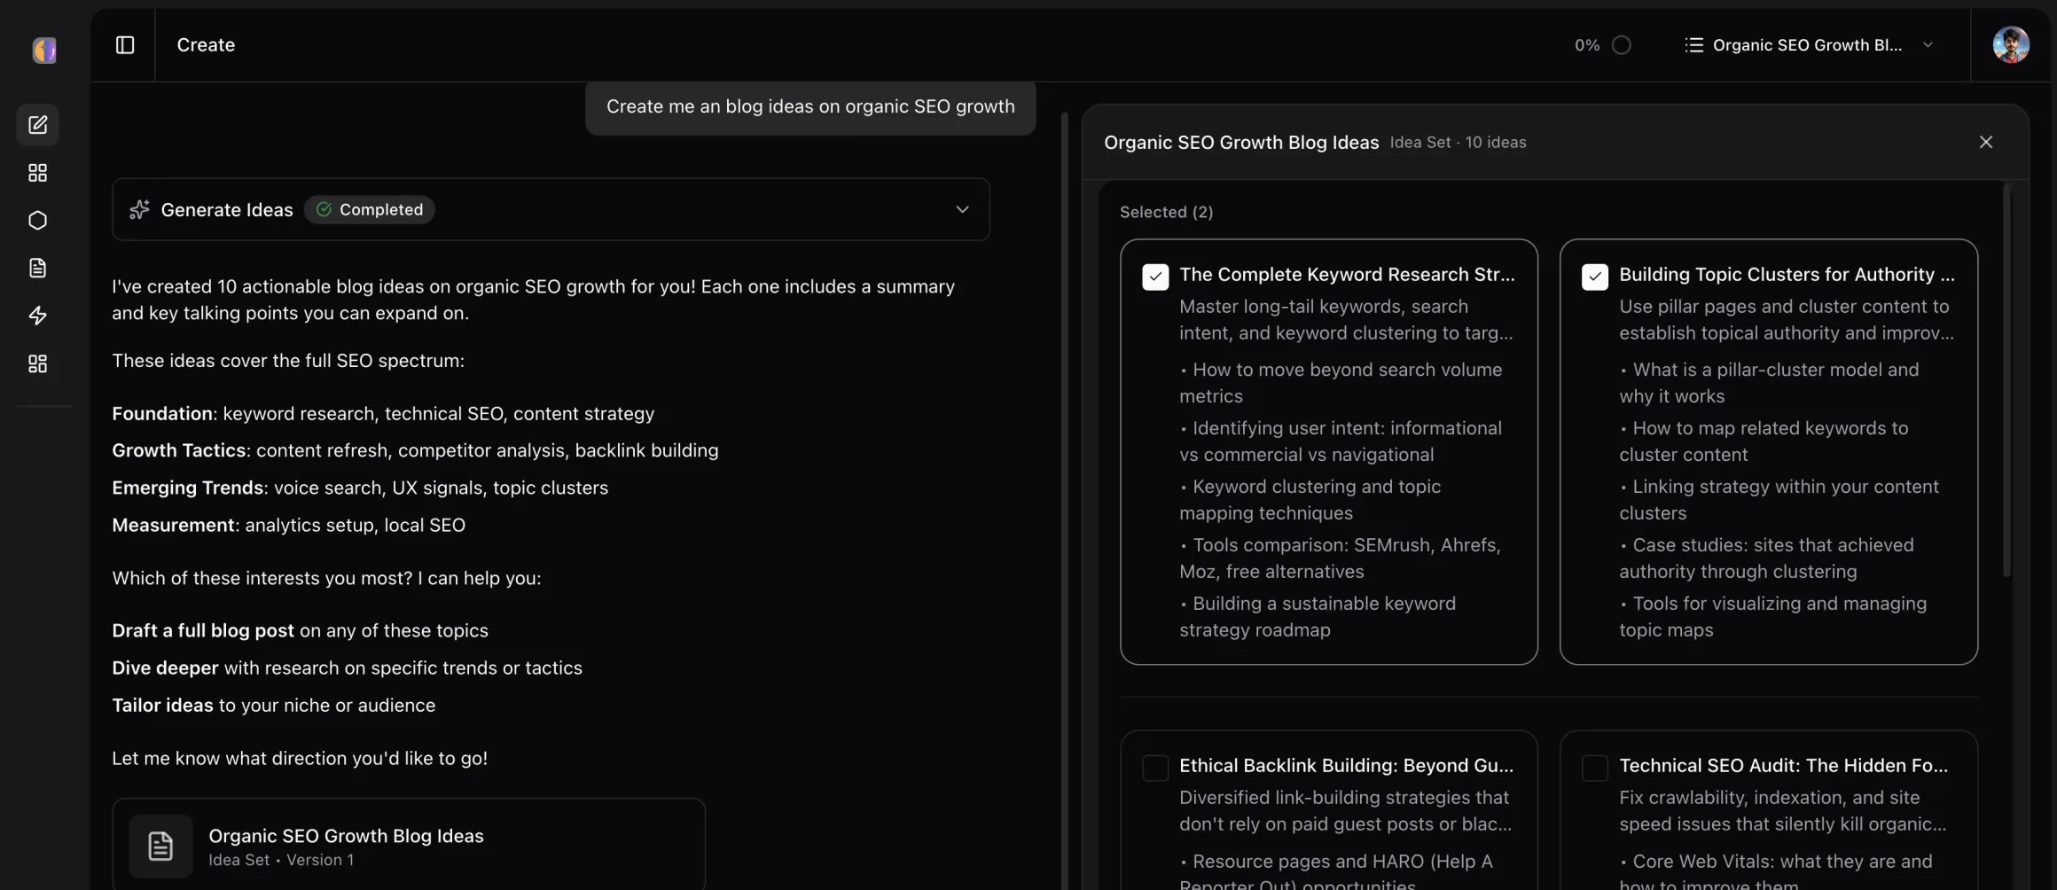Screen dimensions: 2057x890
Task: Click the Create header title
Action: coord(206,45)
